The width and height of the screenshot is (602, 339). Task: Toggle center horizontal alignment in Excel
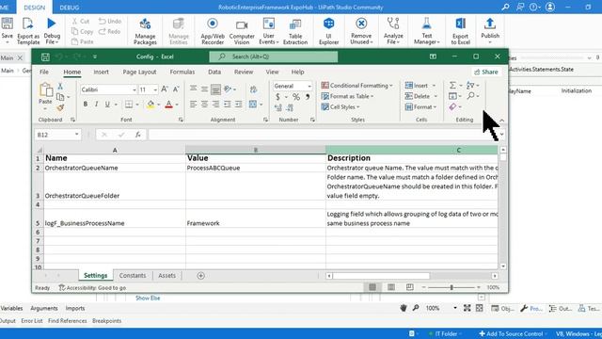pyautogui.click(x=205, y=105)
